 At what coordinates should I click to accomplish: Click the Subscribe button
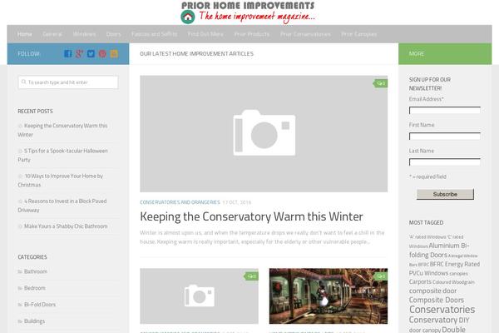click(445, 194)
